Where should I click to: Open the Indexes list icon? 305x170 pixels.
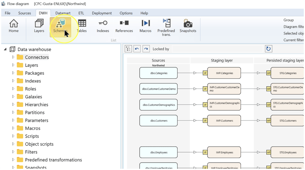[103, 26]
